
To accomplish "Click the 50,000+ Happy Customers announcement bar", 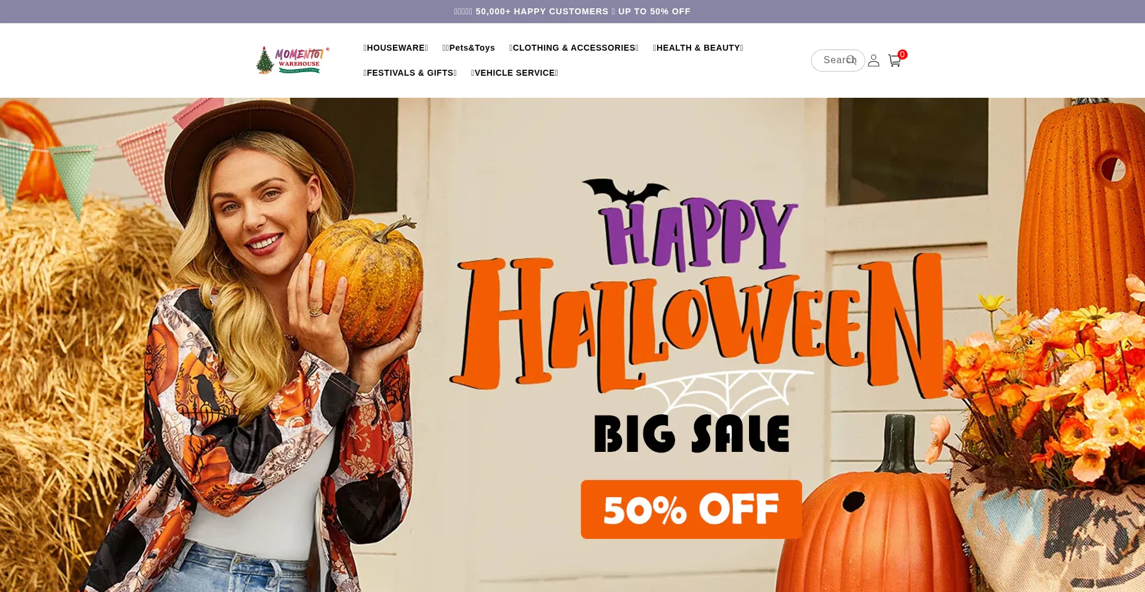I will pyautogui.click(x=572, y=11).
